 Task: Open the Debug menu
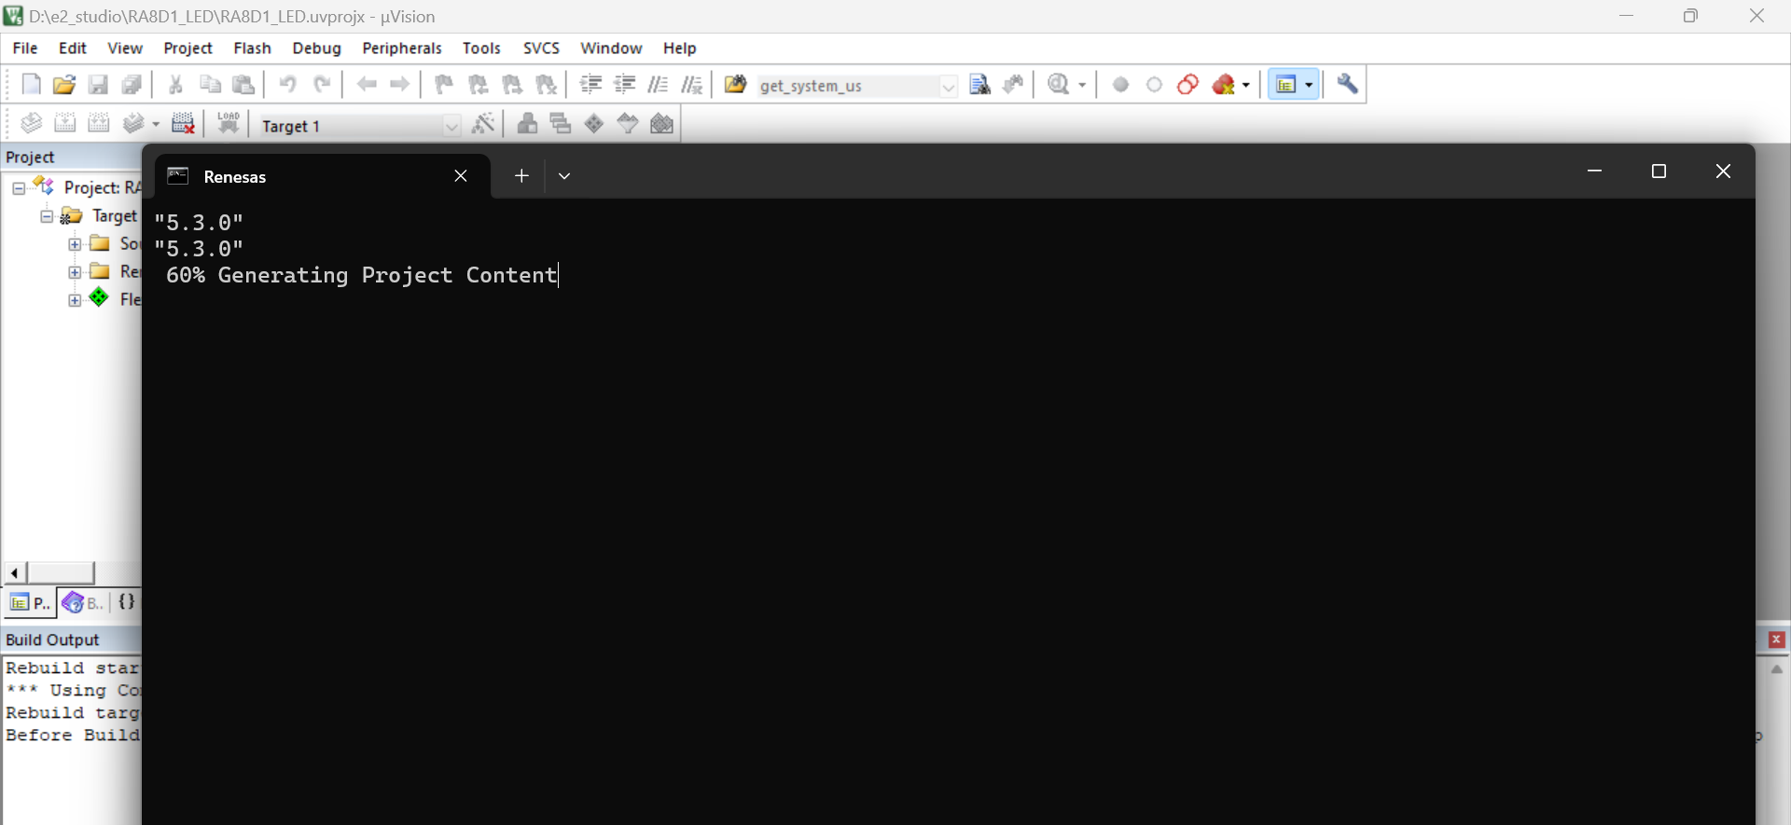[x=316, y=48]
